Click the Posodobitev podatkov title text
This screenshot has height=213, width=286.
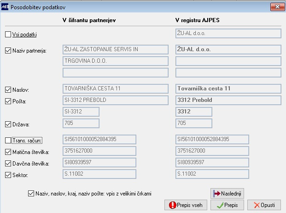(x=38, y=7)
